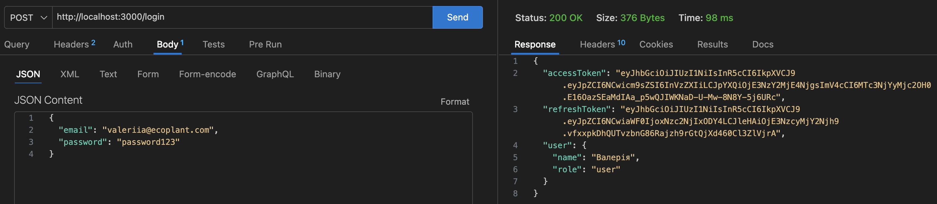
Task: Open the Pre Run tab
Action: tap(265, 44)
